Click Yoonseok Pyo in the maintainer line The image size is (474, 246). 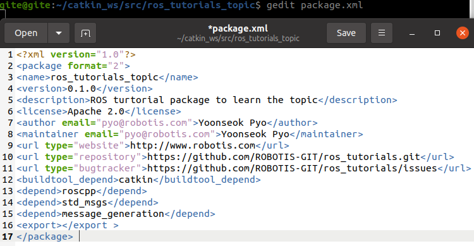coord(255,134)
